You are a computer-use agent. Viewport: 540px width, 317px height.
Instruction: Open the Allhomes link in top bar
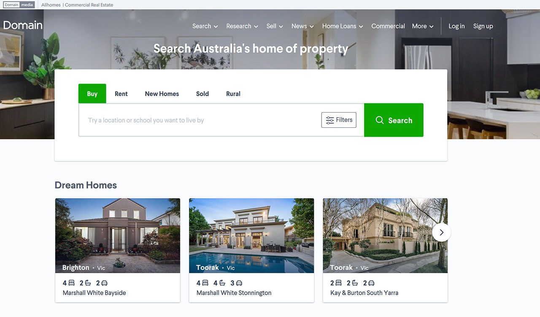click(x=51, y=5)
